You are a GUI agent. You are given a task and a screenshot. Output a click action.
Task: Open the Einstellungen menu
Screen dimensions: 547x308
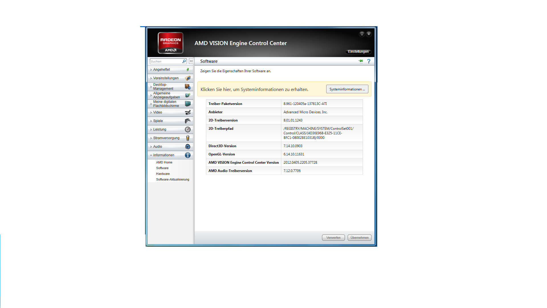[x=358, y=52]
